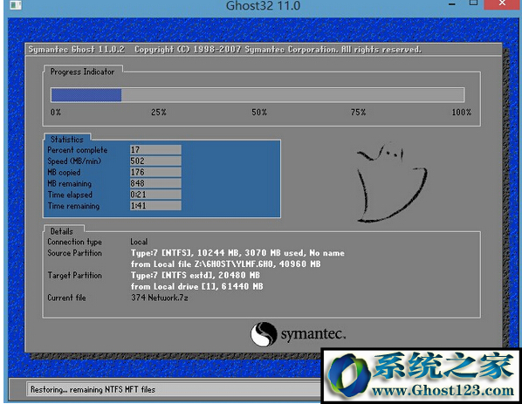Click the source path Z:\GHOST\YLMF.GHO line

(x=226, y=264)
